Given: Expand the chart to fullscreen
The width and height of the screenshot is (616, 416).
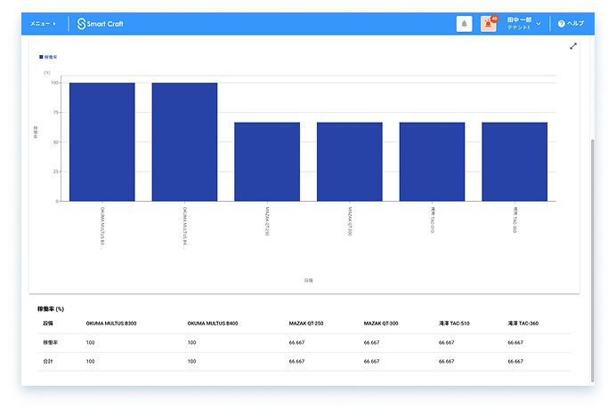Looking at the screenshot, I should point(573,46).
